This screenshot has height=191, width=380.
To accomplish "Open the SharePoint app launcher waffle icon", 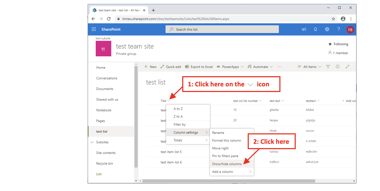I will pyautogui.click(x=94, y=29).
